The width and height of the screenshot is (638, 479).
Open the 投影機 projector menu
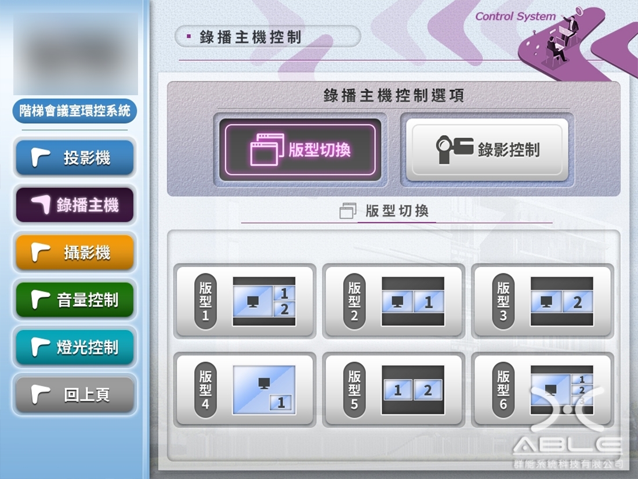(x=75, y=157)
